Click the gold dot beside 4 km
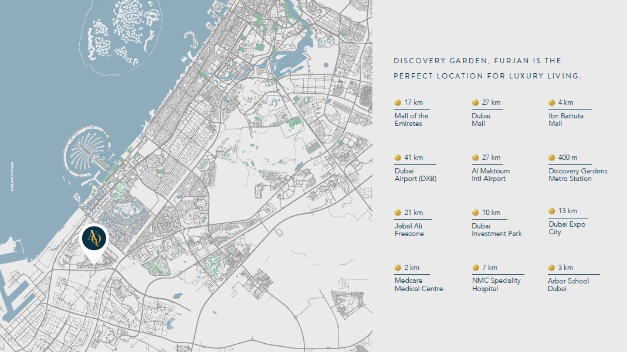The height and width of the screenshot is (352, 627). (552, 102)
